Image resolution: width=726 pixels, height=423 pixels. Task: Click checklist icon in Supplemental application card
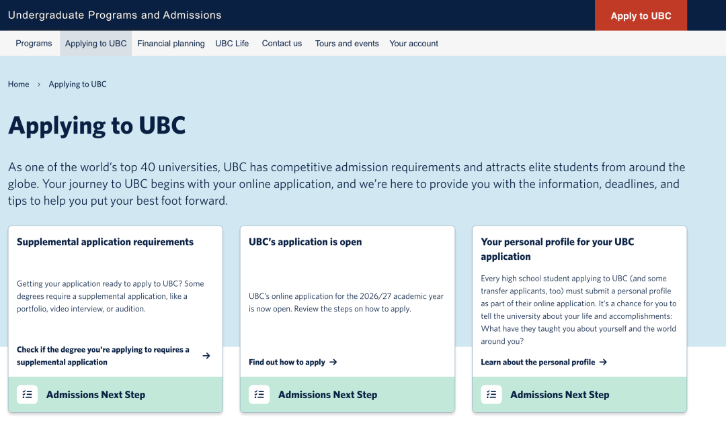pyautogui.click(x=28, y=395)
